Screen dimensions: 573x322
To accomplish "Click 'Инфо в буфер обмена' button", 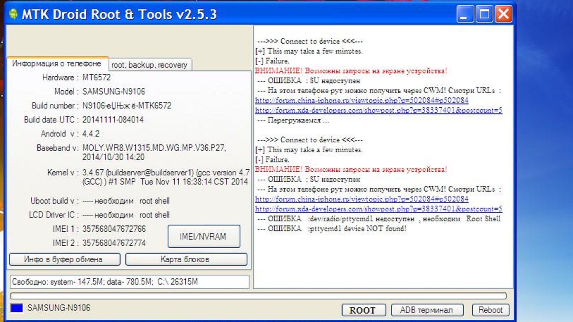I will pos(64,259).
